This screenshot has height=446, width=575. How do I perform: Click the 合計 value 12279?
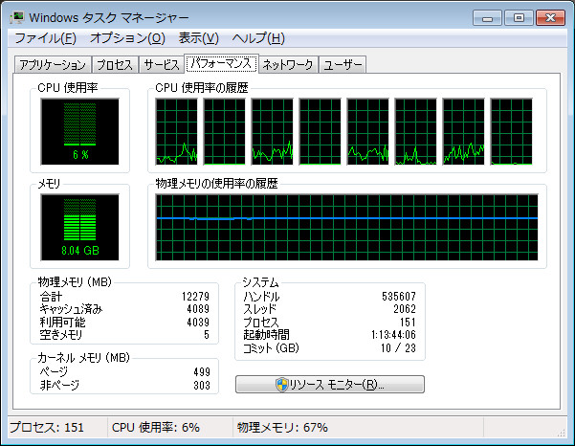tap(195, 296)
